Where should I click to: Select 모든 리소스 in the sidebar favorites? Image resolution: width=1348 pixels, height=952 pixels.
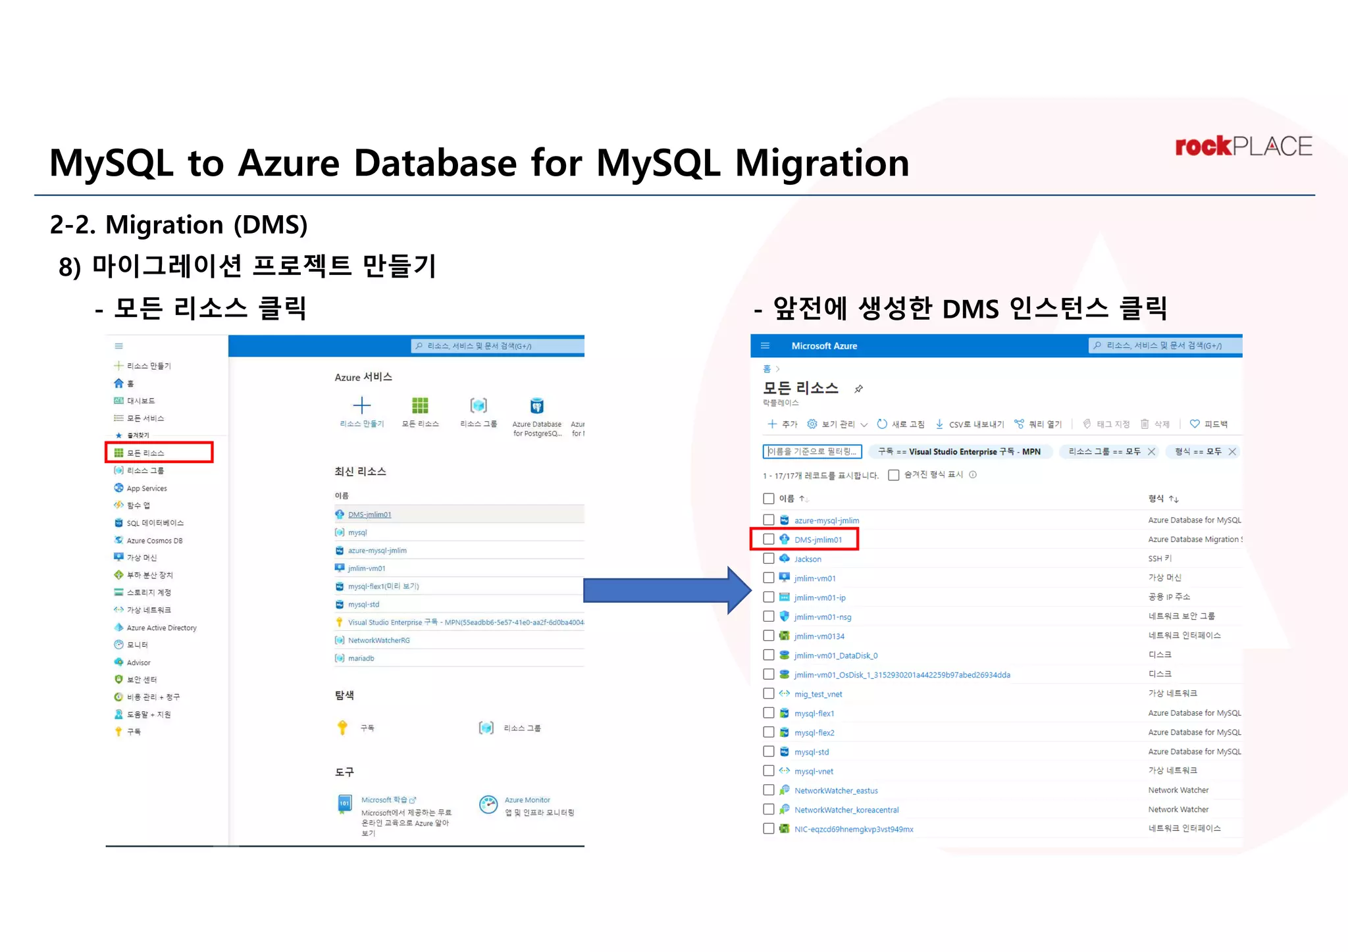[159, 453]
